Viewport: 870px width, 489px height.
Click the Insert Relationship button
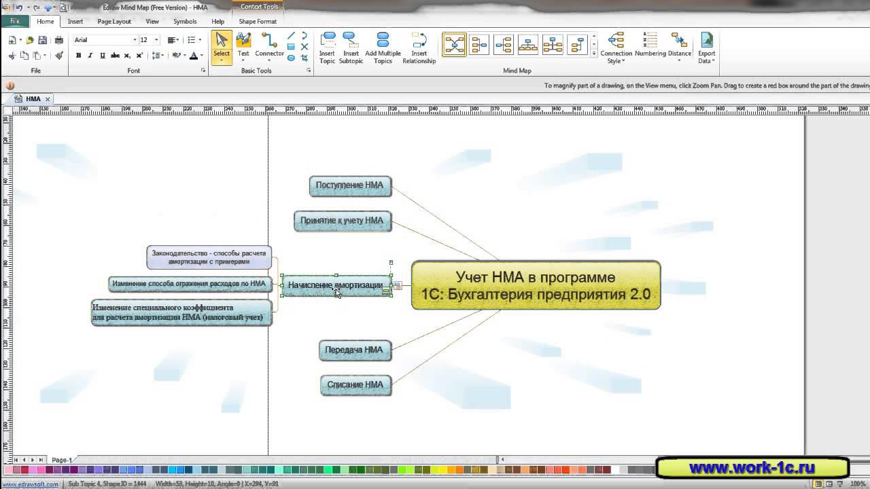[x=419, y=48]
